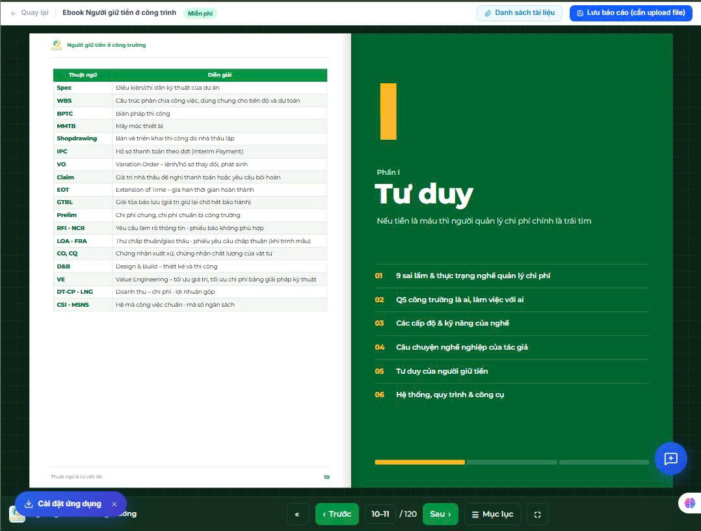Click the WBS term cell
This screenshot has width=701, height=531.
tap(83, 101)
